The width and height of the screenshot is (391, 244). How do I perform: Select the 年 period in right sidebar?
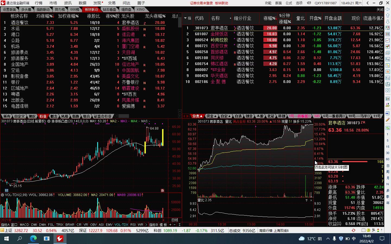(x=388, y=203)
